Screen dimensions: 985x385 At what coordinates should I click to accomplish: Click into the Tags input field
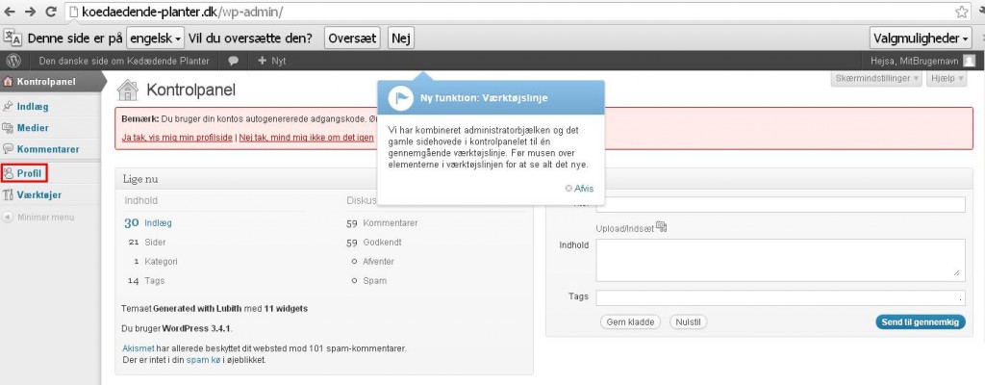[x=780, y=297]
